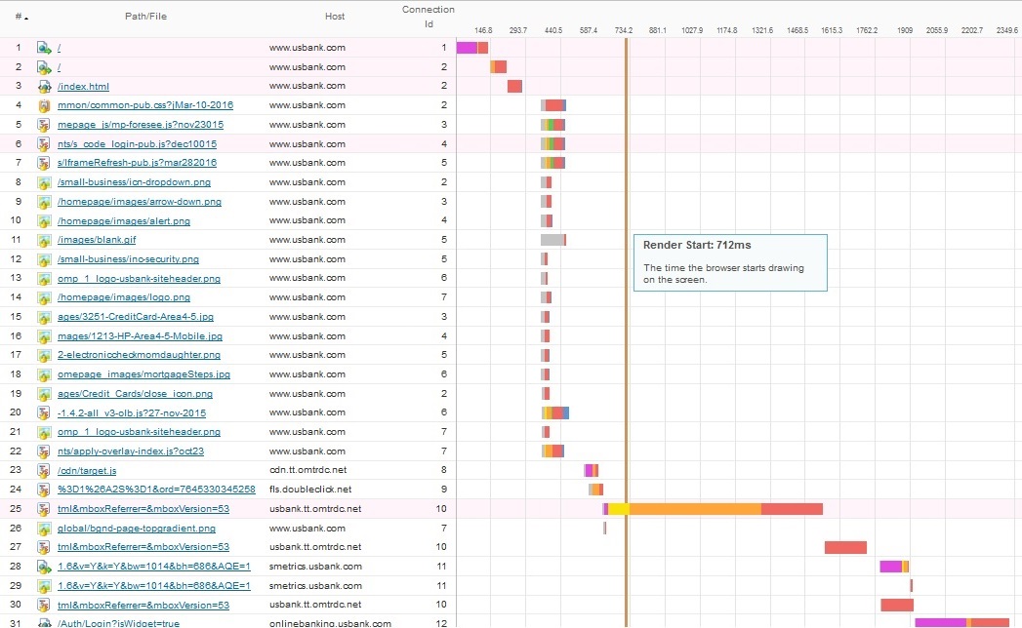
Task: Follow the mp-foresee.js?nov23015 link
Action: pos(141,125)
